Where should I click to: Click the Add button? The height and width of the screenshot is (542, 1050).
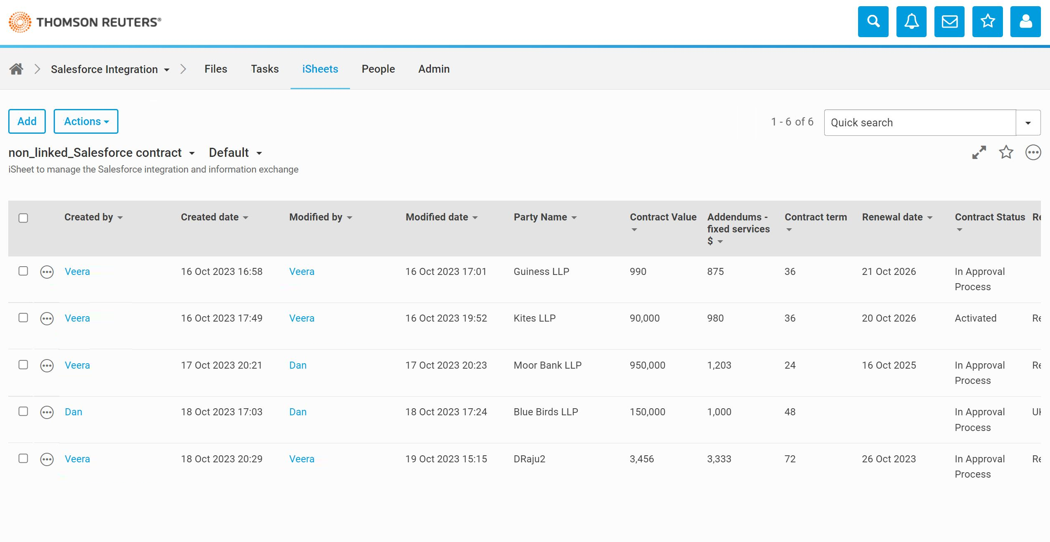coord(27,121)
